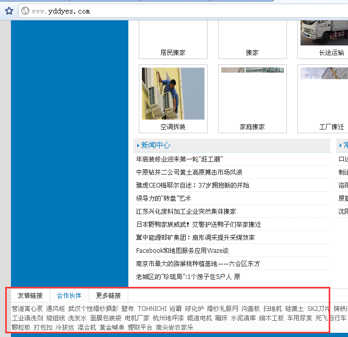Image resolution: width=348 pixels, height=337 pixels.
Task: Switch to the 合作伙伴 tab
Action: tap(69, 295)
